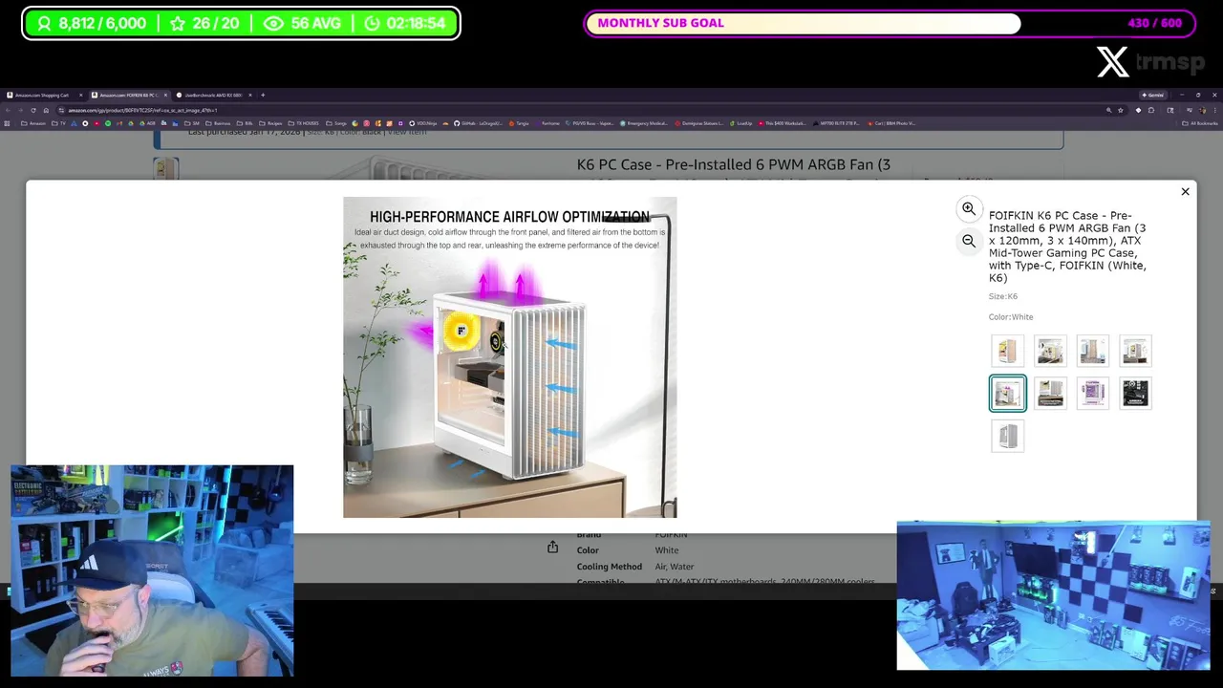The width and height of the screenshot is (1223, 688).
Task: Open a new browser tab
Action: point(263,95)
